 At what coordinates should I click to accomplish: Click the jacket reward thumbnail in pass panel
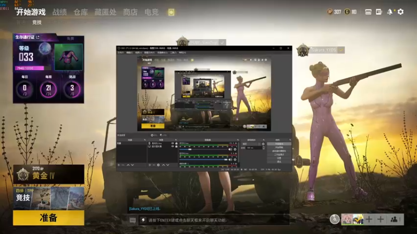point(69,57)
